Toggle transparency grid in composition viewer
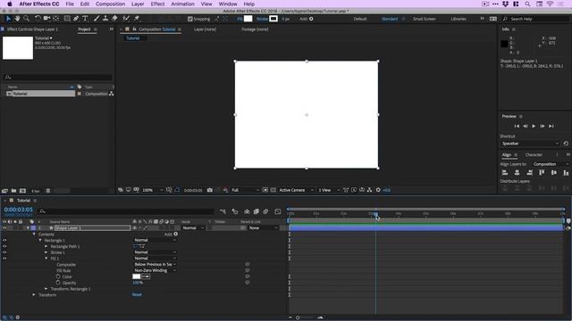This screenshot has height=321, width=572. tap(273, 190)
